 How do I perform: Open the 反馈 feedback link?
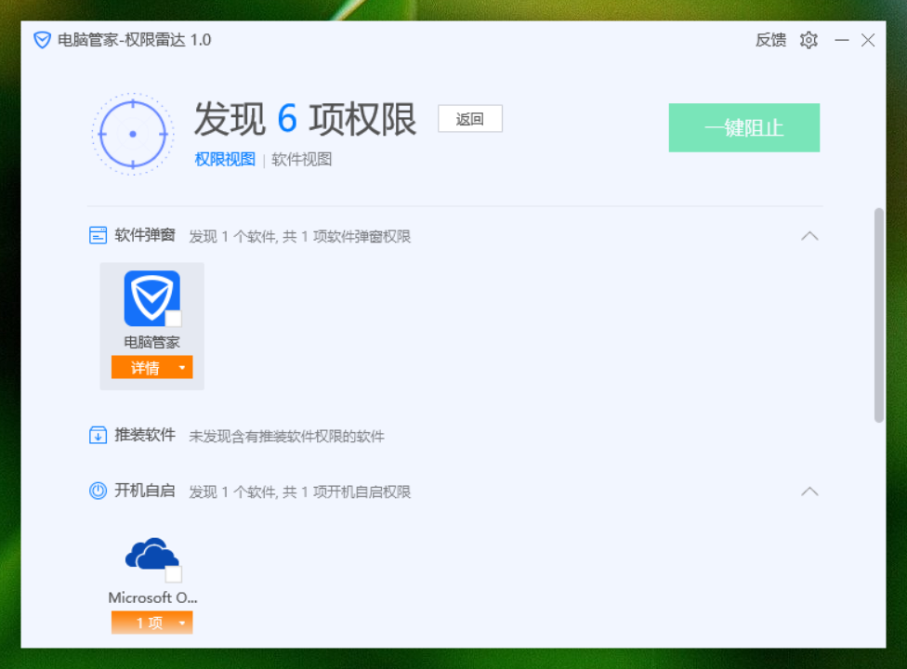[x=771, y=40]
